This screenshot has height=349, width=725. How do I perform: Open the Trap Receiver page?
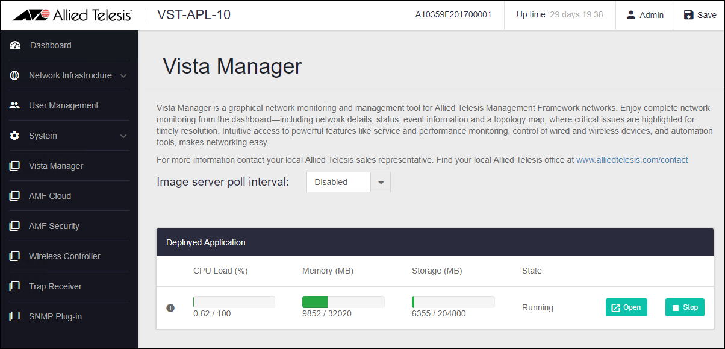(55, 286)
